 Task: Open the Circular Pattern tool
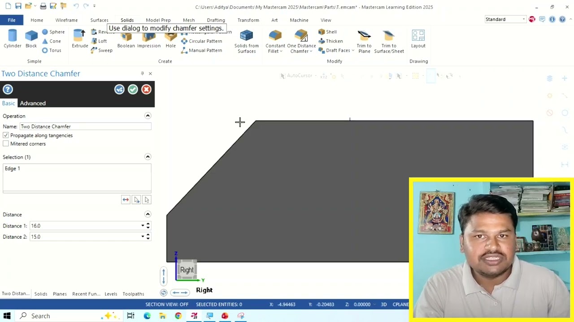click(x=201, y=41)
